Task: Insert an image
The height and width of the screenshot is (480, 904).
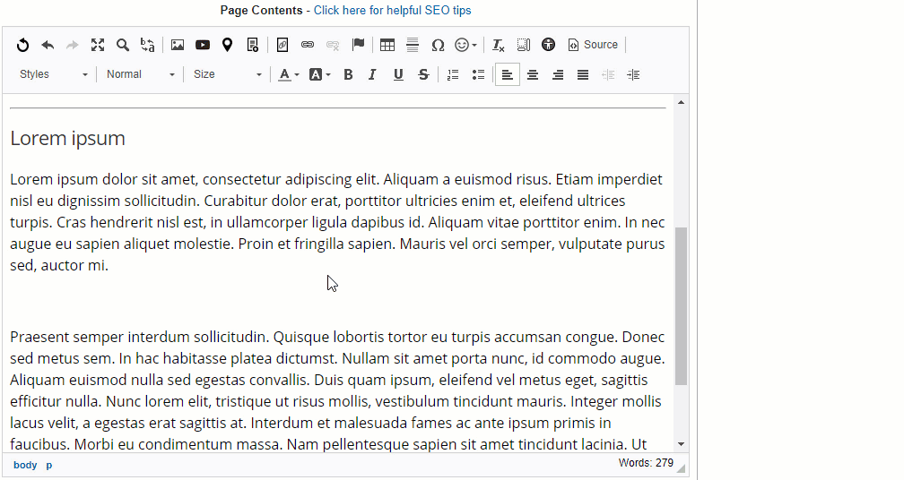Action: [x=178, y=45]
